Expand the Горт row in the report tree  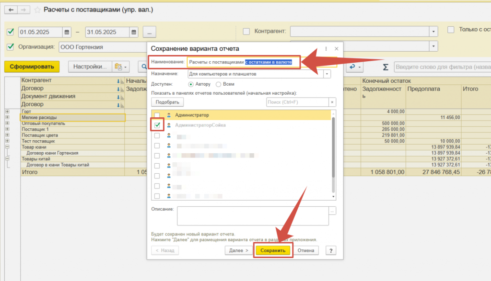click(7, 112)
